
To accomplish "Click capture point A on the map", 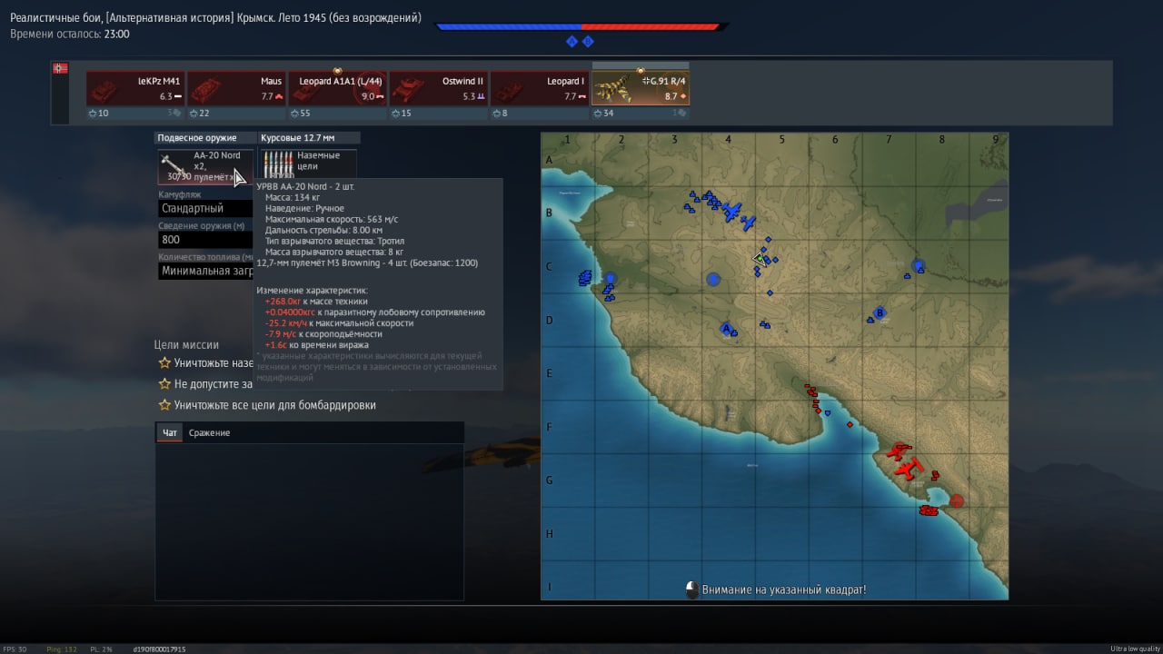I will [726, 328].
